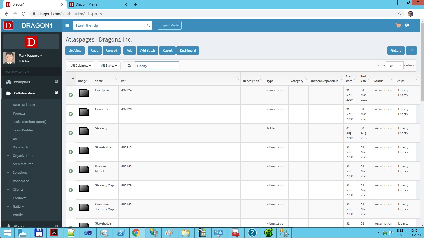Open Mark Paauwe avatar picture

click(x=9, y=58)
